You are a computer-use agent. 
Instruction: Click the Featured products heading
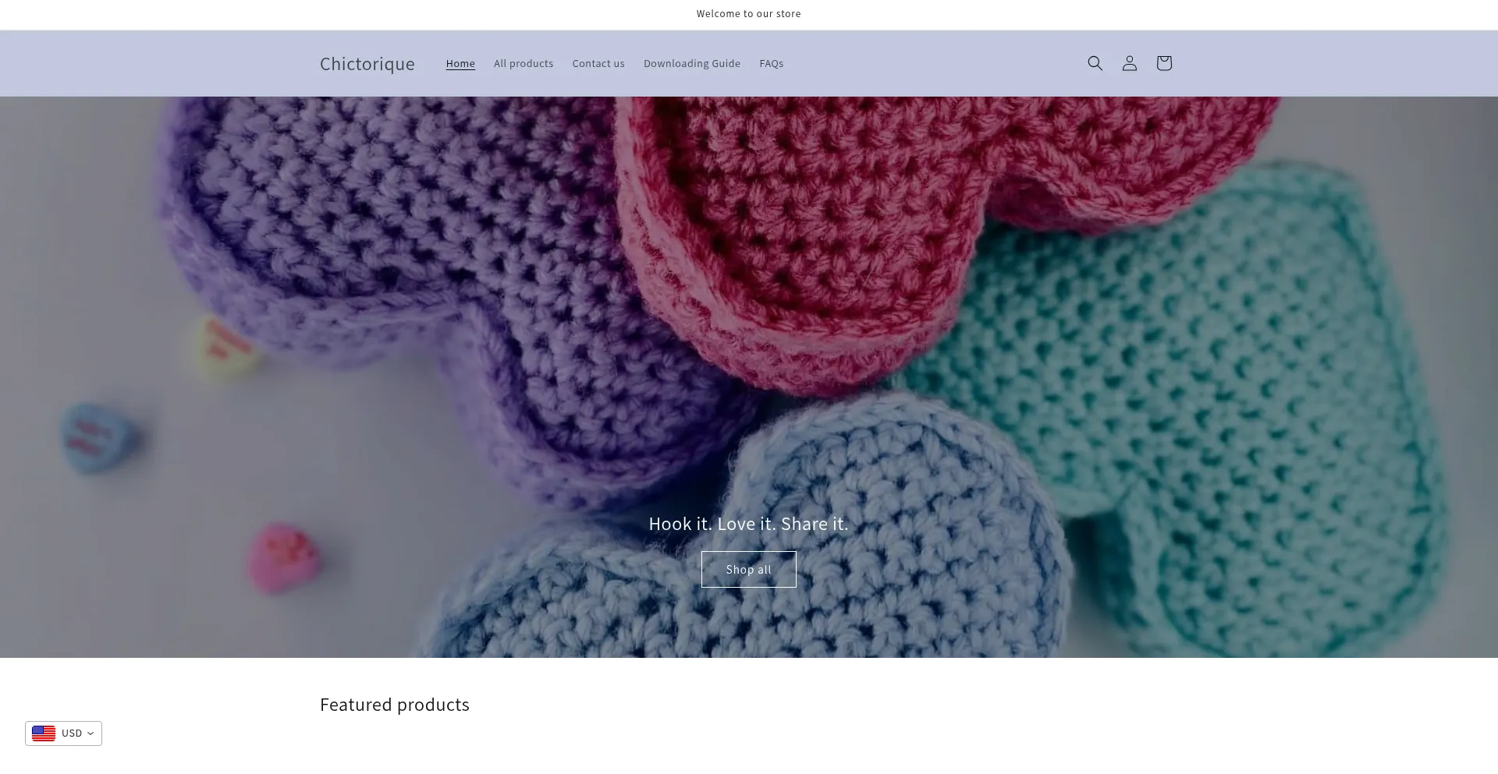tap(394, 705)
